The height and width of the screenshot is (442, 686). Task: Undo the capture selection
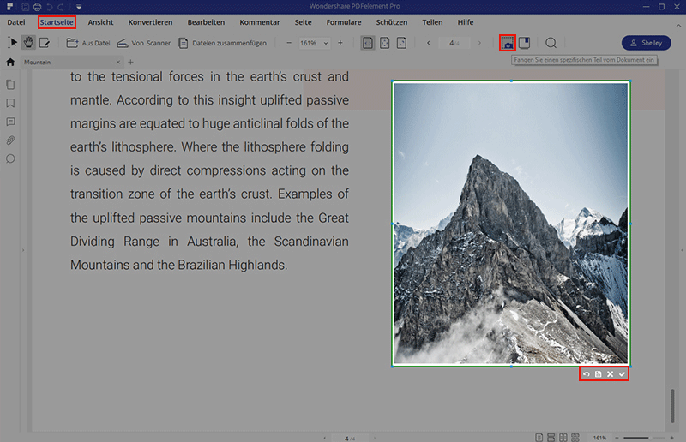pos(587,374)
